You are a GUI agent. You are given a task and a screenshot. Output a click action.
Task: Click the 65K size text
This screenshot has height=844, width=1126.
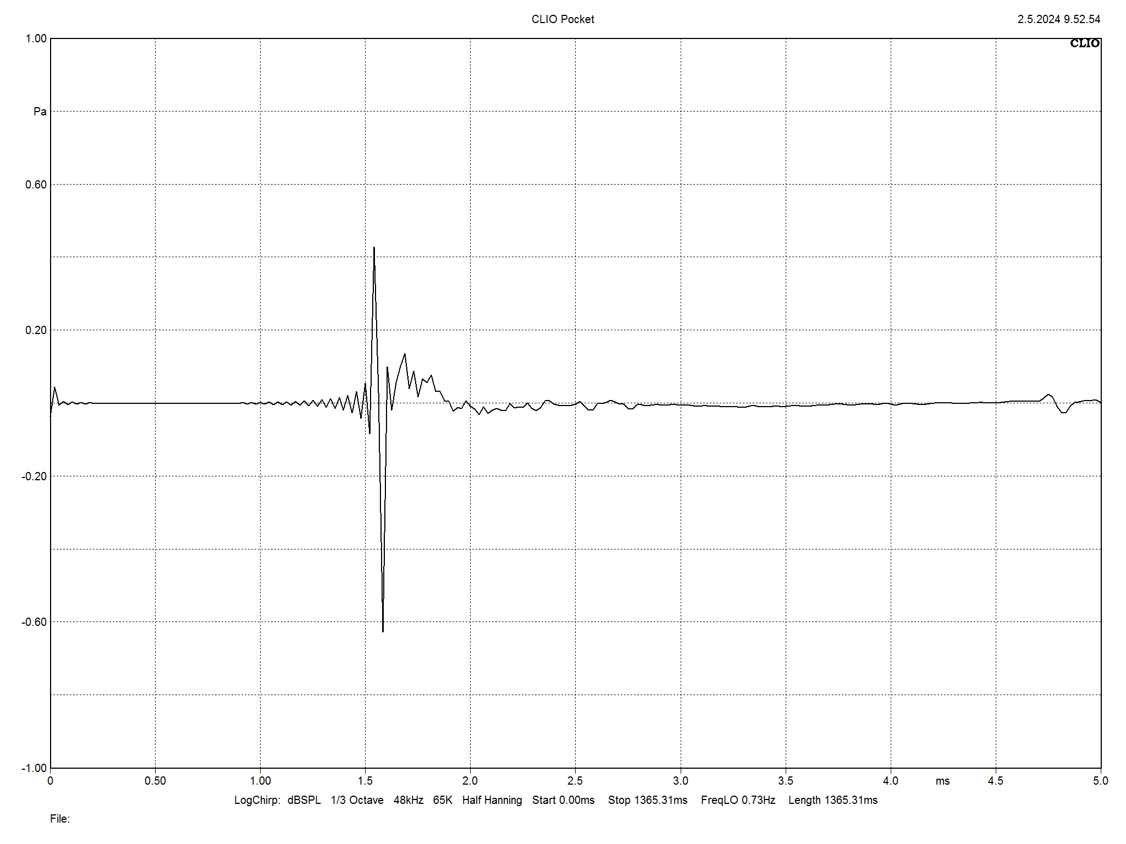point(443,800)
